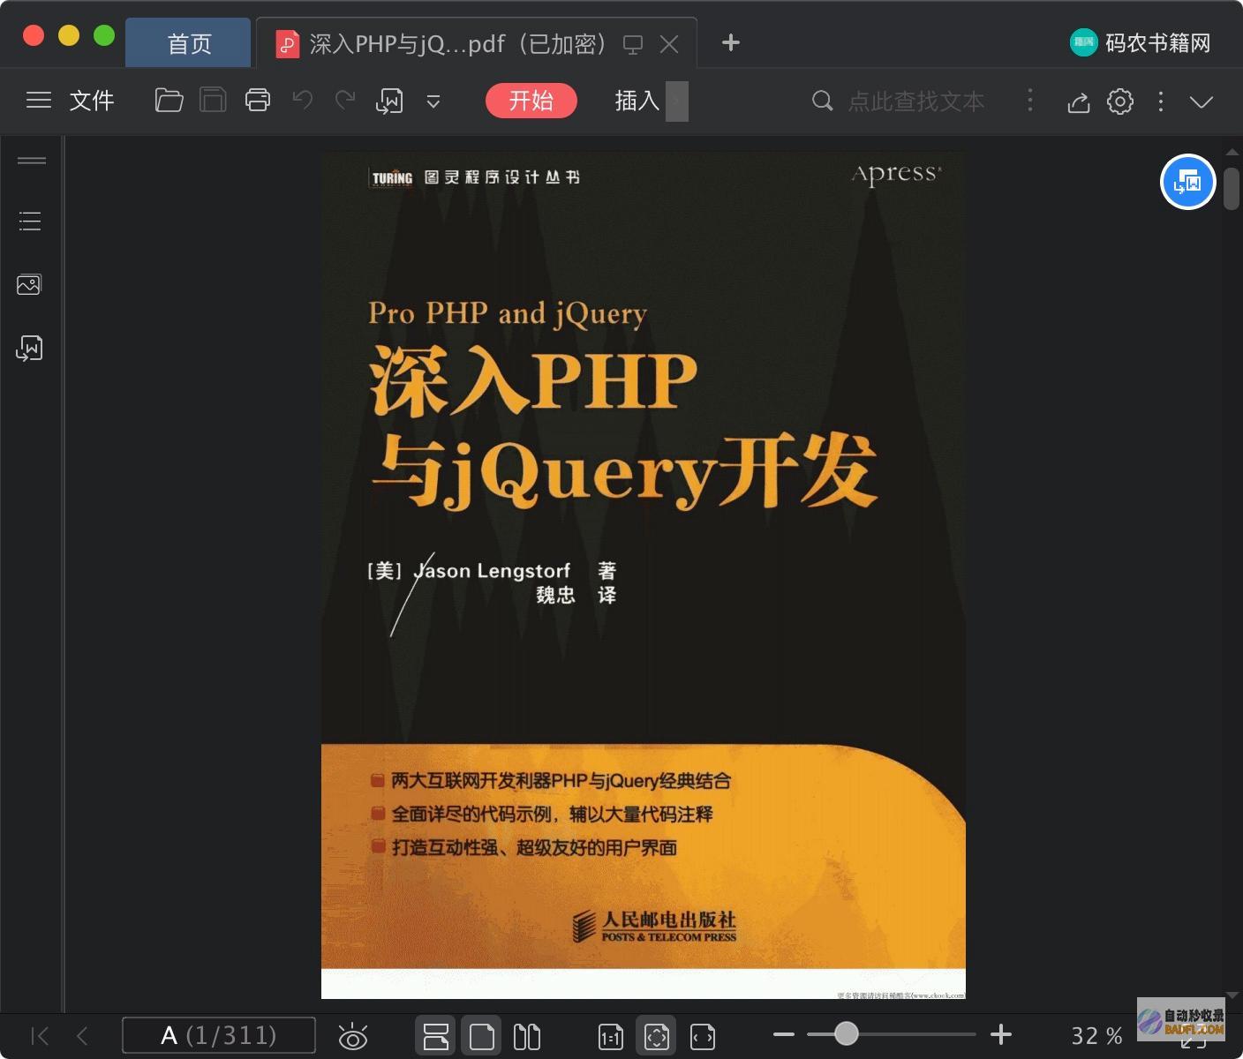The image size is (1243, 1059).
Task: Zoom in with the plus button
Action: pos(1001,1034)
